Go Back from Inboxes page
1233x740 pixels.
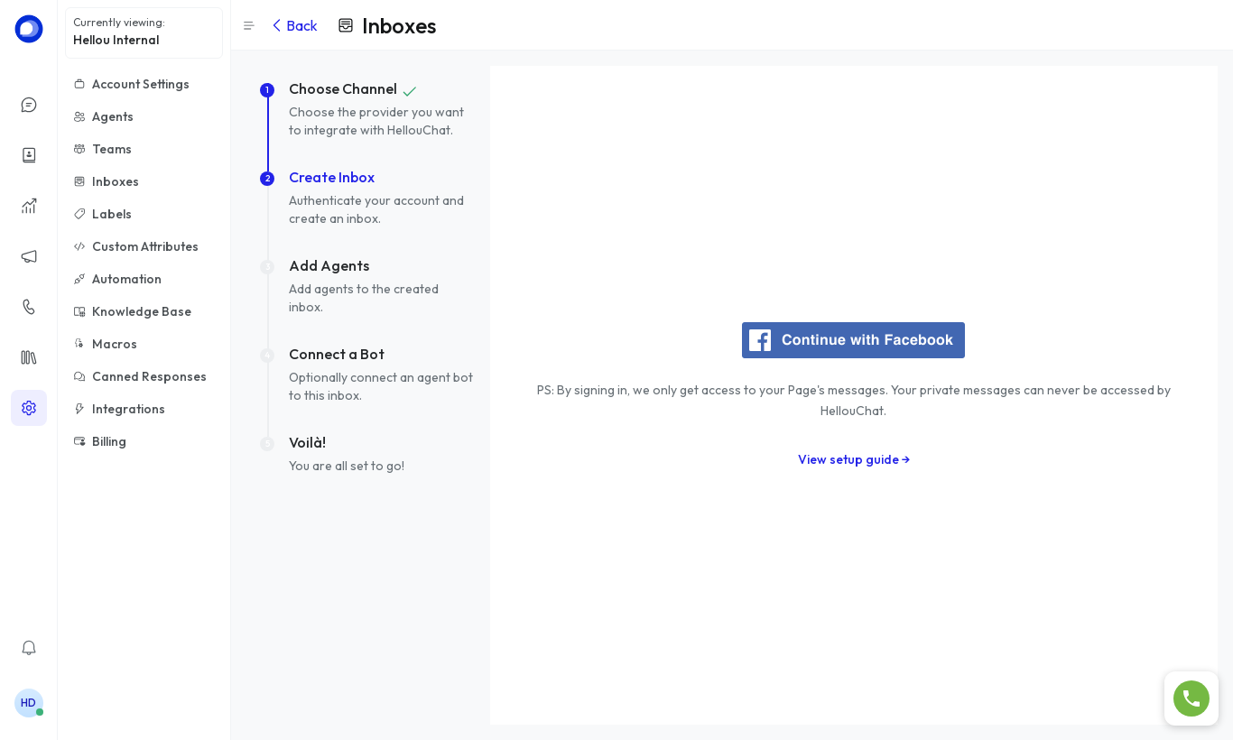[294, 26]
